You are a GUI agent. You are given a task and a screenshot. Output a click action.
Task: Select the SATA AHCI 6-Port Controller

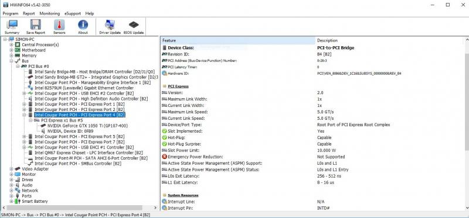(x=91, y=158)
